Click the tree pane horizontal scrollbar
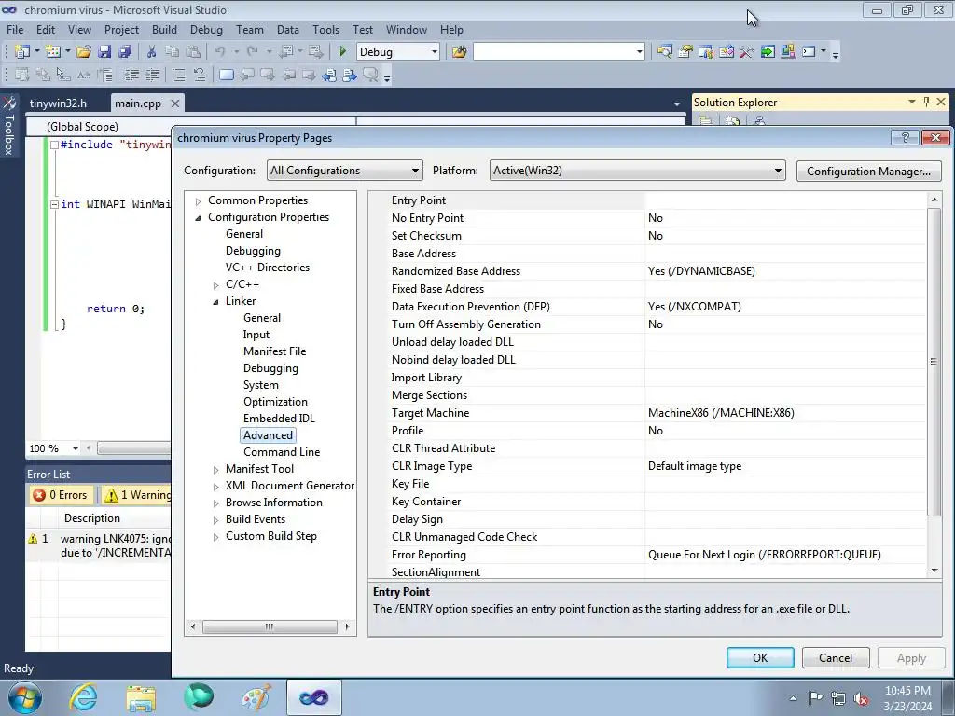 tap(270, 626)
